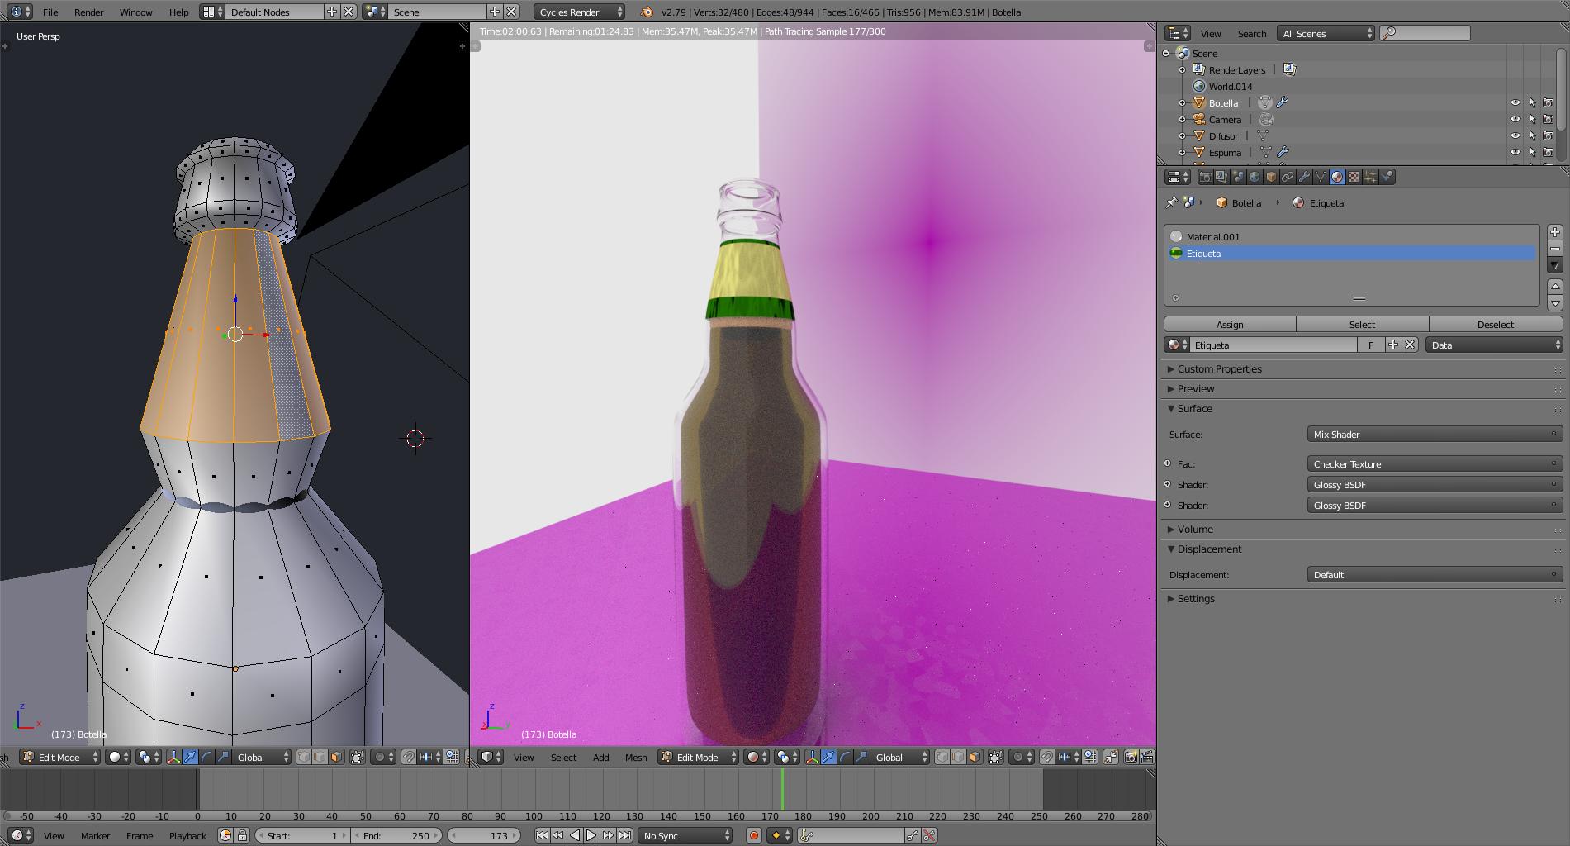Collapse the Displacement panel
Image resolution: width=1570 pixels, height=846 pixels.
[x=1209, y=549]
